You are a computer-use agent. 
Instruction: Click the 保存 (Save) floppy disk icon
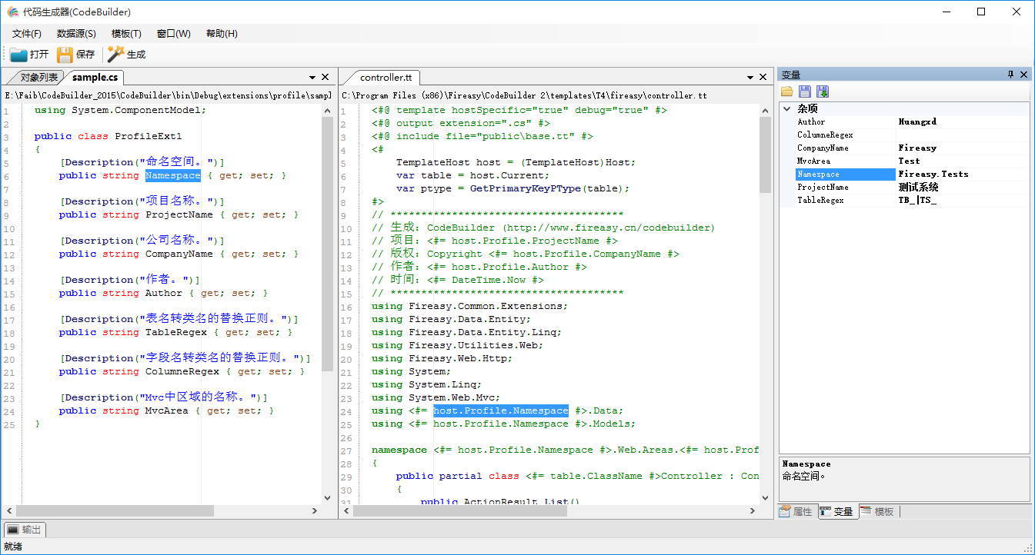click(65, 55)
